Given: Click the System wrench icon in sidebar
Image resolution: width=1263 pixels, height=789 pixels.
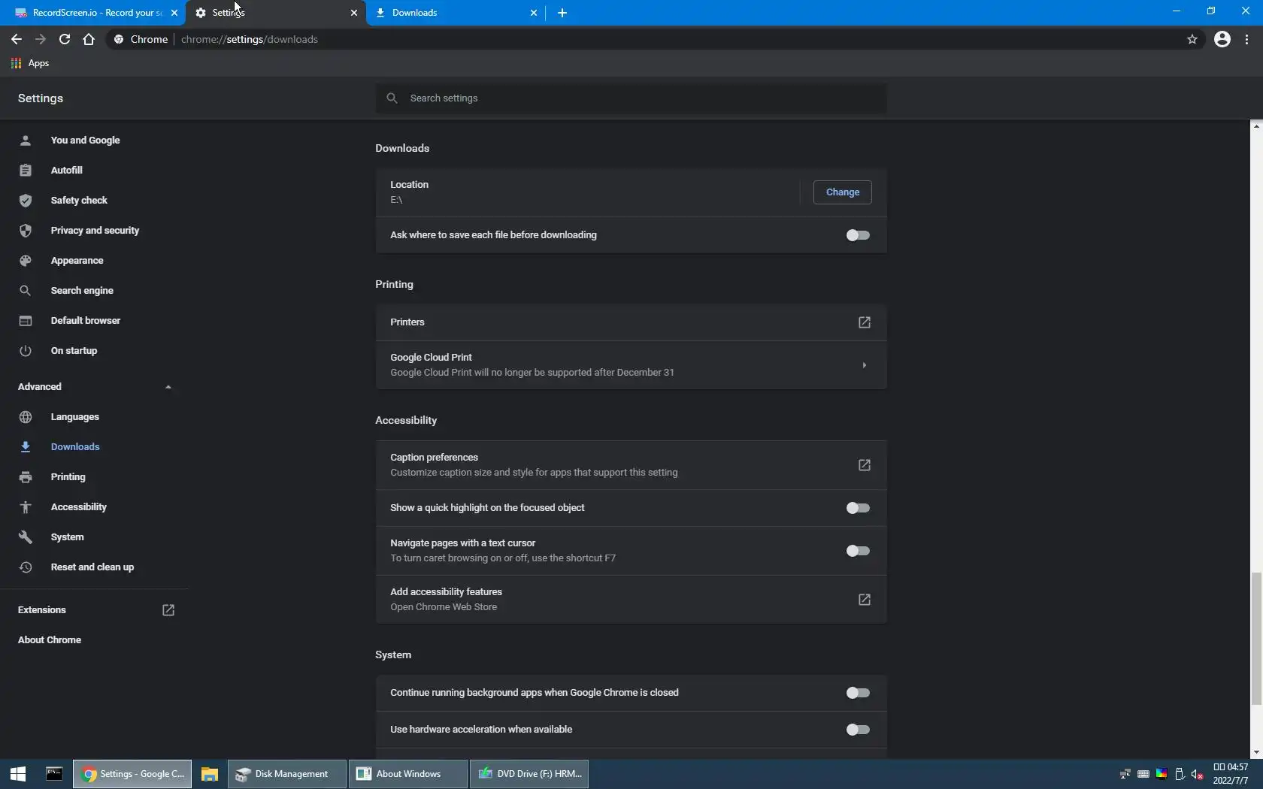Looking at the screenshot, I should click(26, 537).
